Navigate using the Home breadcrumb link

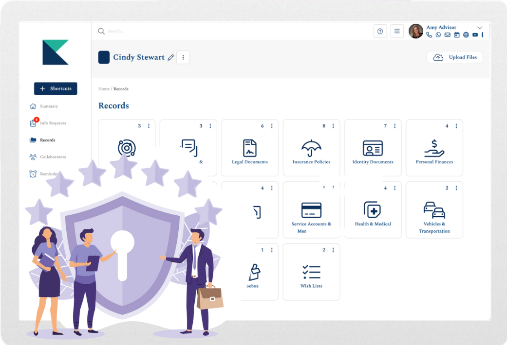[x=104, y=89]
